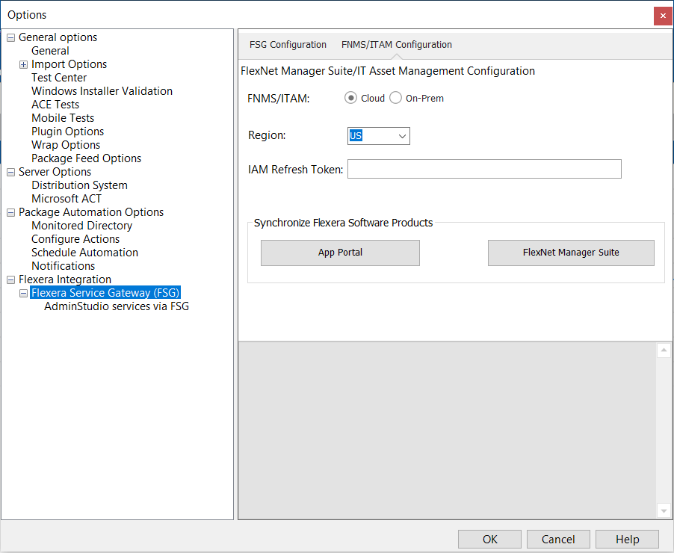Expand the Import Options node
The height and width of the screenshot is (553, 674).
click(24, 64)
